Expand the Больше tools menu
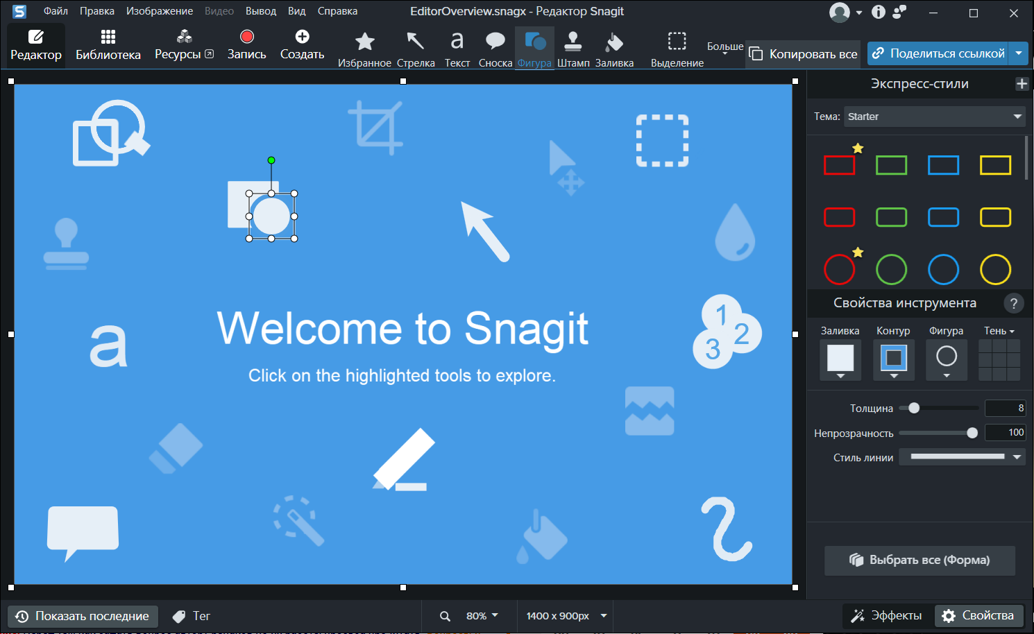Viewport: 1034px width, 634px height. click(725, 48)
